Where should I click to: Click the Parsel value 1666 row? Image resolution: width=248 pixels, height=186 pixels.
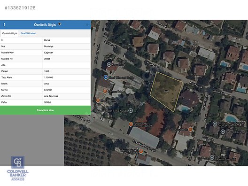(x=45, y=71)
